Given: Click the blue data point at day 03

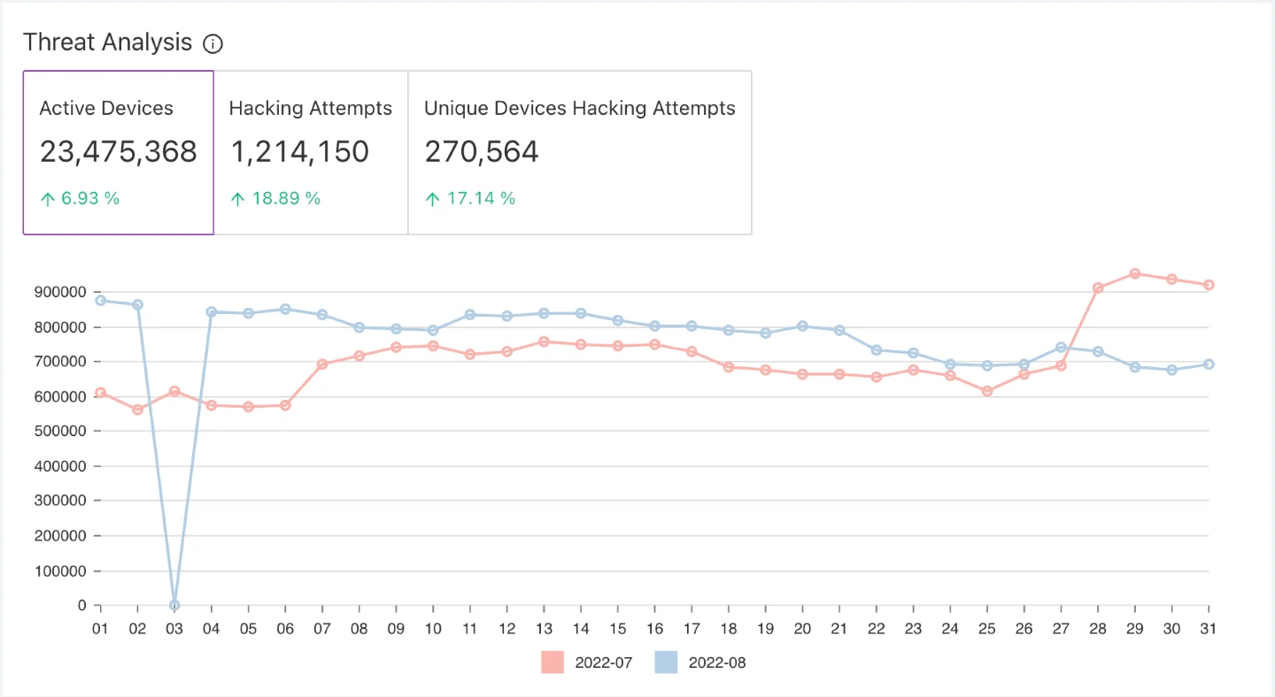Looking at the screenshot, I should [174, 605].
